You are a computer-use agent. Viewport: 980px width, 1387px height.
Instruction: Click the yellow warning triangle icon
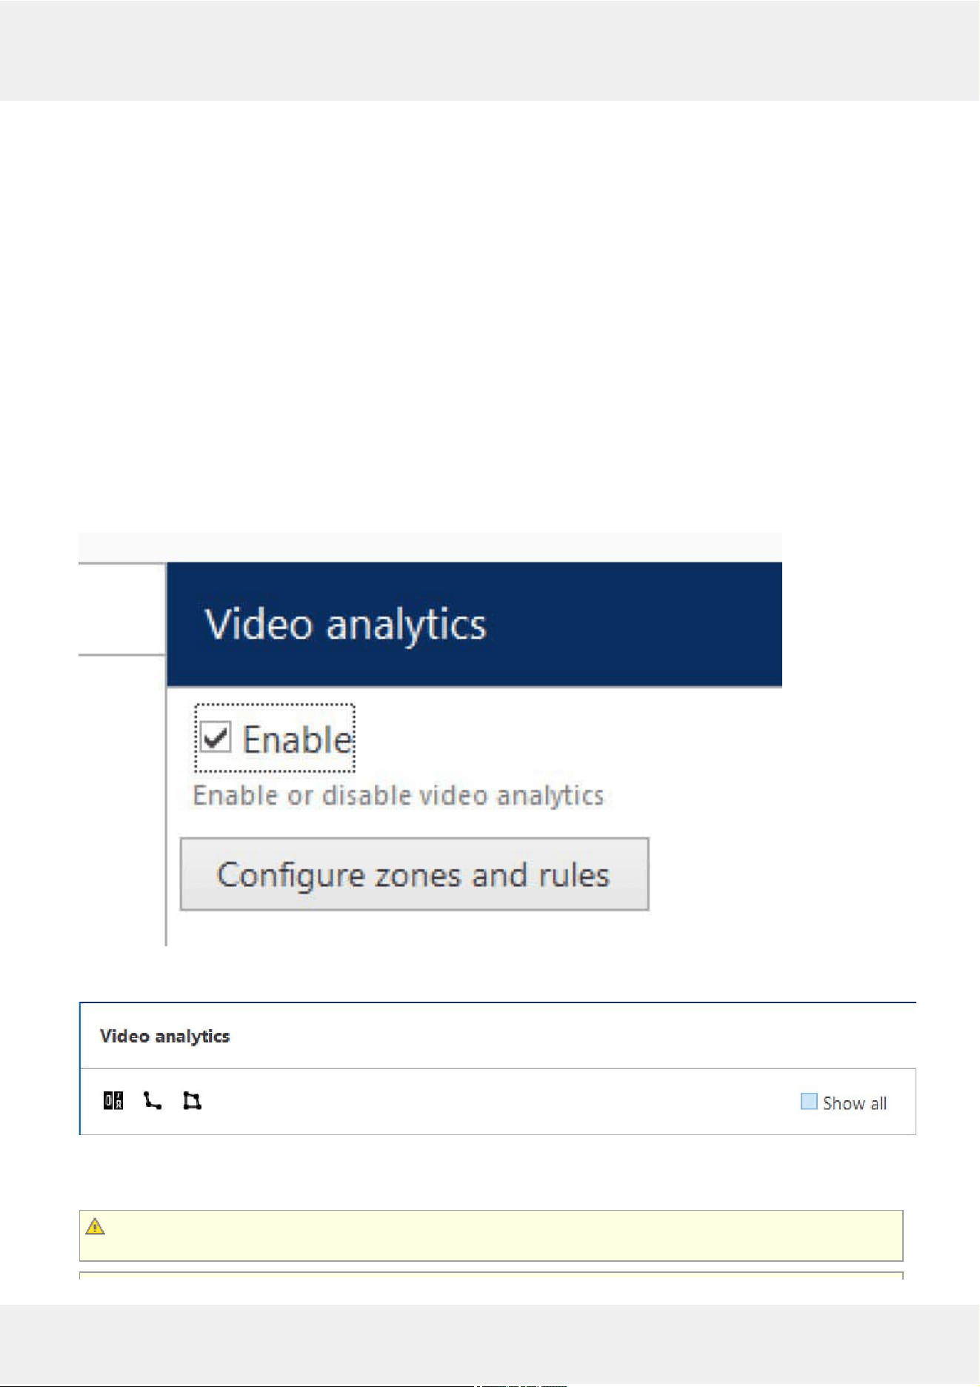coord(95,1226)
